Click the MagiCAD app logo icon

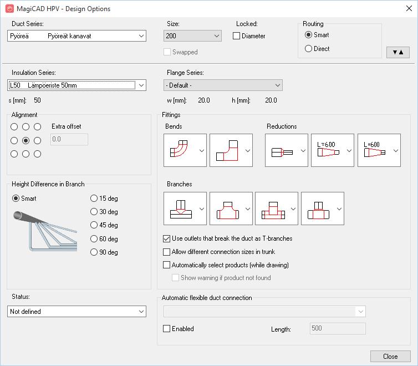[x=9, y=8]
